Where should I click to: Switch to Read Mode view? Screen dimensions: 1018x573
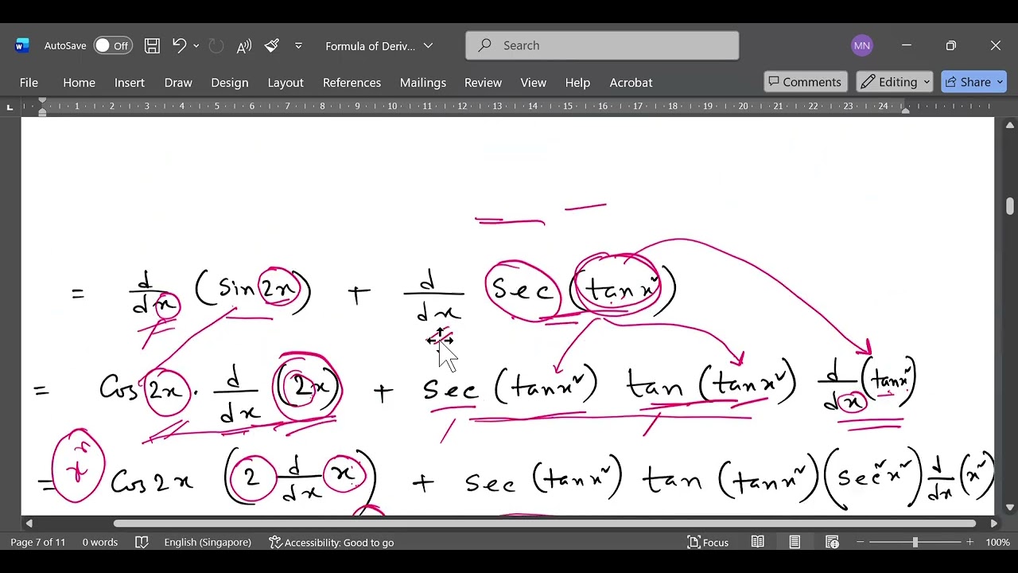758,542
